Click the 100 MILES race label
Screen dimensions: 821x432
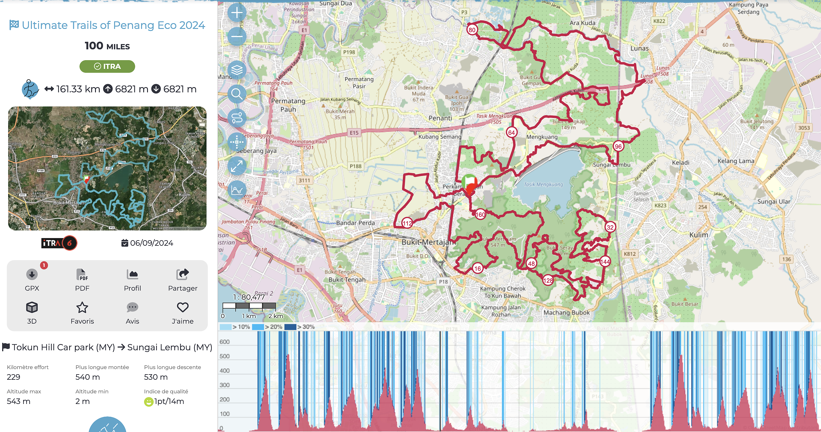pyautogui.click(x=107, y=46)
